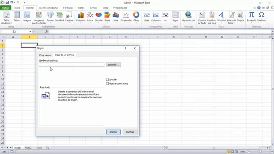This screenshot has width=274, height=154.
Task: Open the Vista ribbon tab
Action: click(x=105, y=8)
